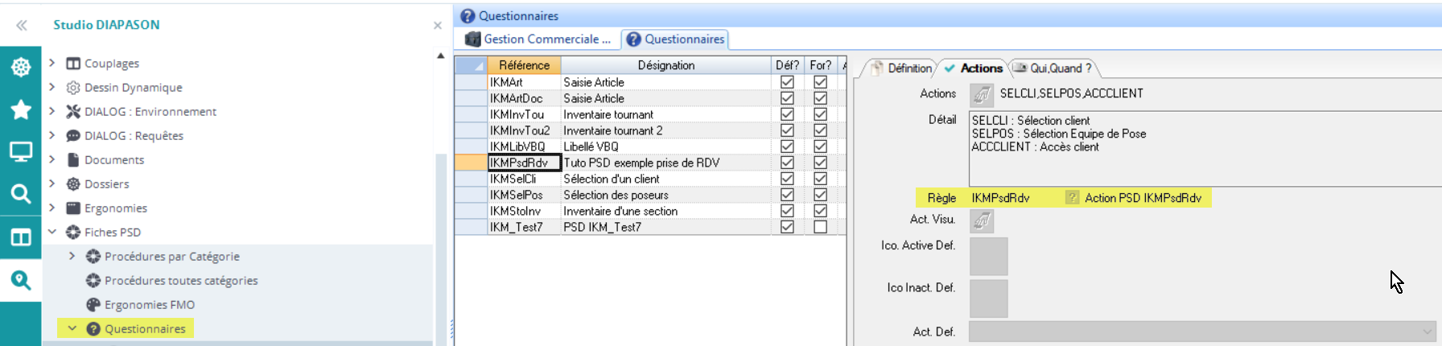1442x346 pixels.
Task: Click the magnifying glass search sidebar icon
Action: click(21, 194)
